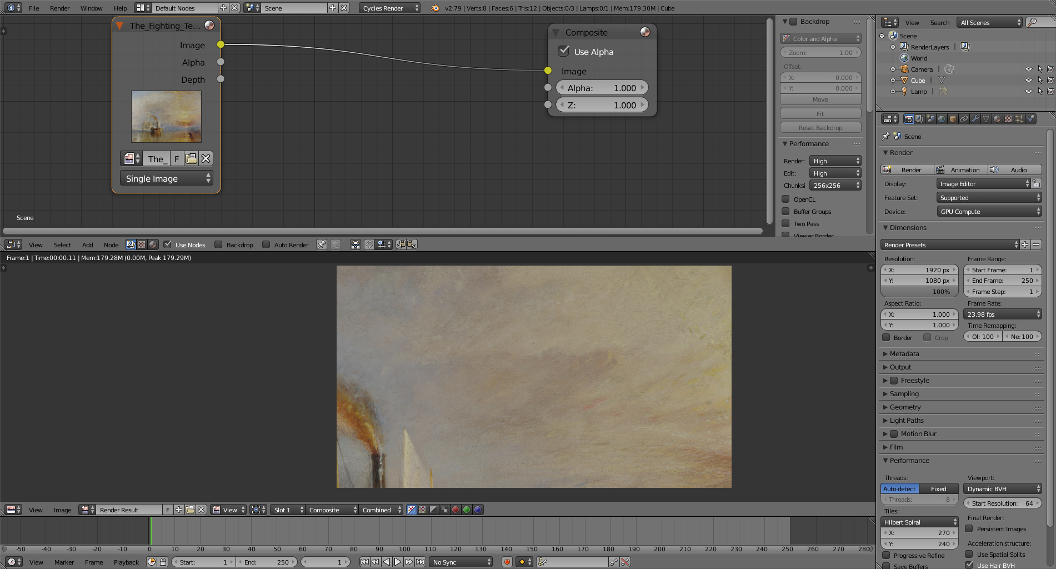Enable the Backdrop checkbox in the node header
The width and height of the screenshot is (1056, 569).
coord(218,244)
